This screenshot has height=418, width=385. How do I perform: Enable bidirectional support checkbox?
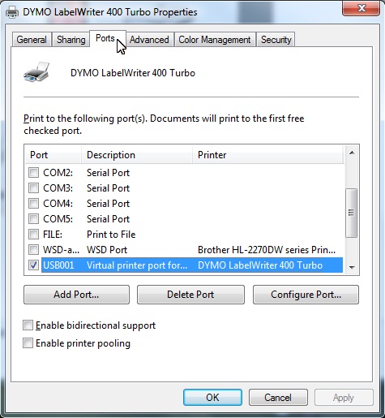pyautogui.click(x=28, y=325)
